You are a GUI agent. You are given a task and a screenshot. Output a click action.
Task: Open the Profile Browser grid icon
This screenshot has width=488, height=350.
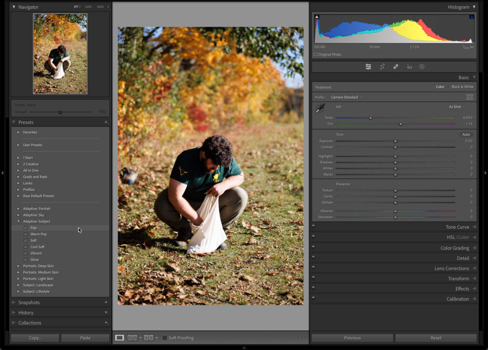click(x=469, y=97)
